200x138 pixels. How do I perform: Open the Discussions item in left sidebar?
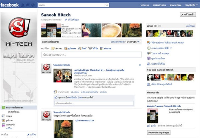[10, 125]
